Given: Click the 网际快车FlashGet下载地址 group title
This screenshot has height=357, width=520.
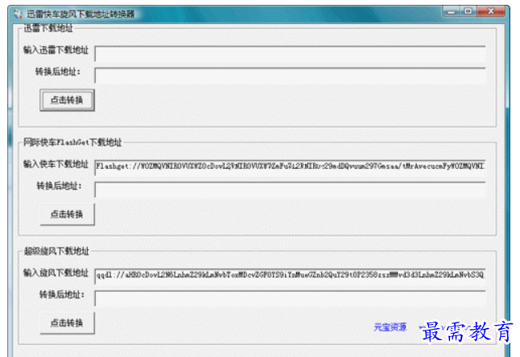Looking at the screenshot, I should 72,142.
